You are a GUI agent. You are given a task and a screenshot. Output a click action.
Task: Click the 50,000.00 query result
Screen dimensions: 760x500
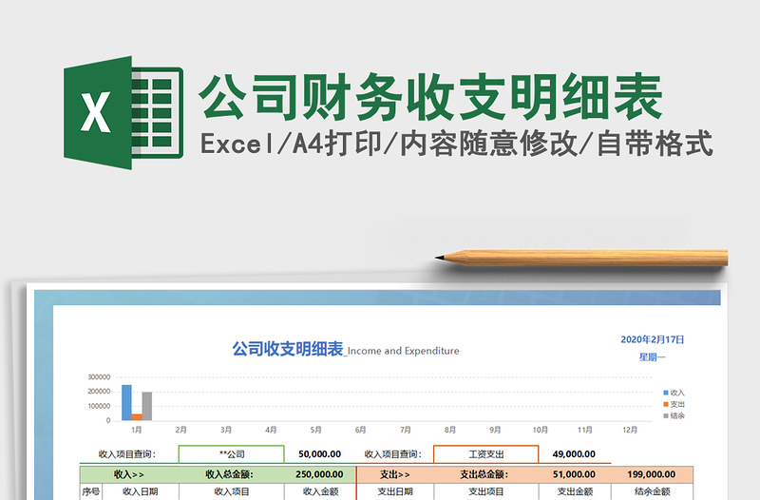(319, 454)
